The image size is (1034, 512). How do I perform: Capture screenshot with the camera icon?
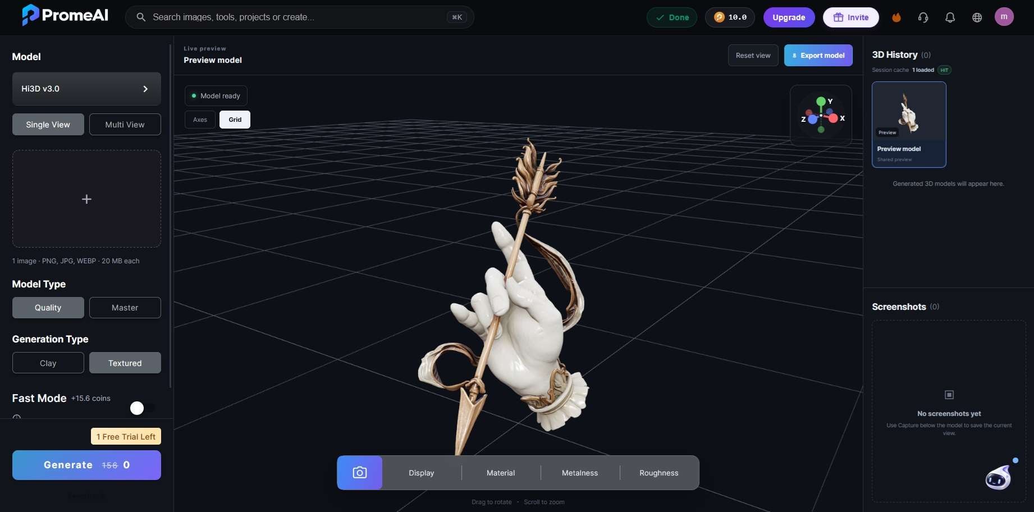click(x=360, y=473)
